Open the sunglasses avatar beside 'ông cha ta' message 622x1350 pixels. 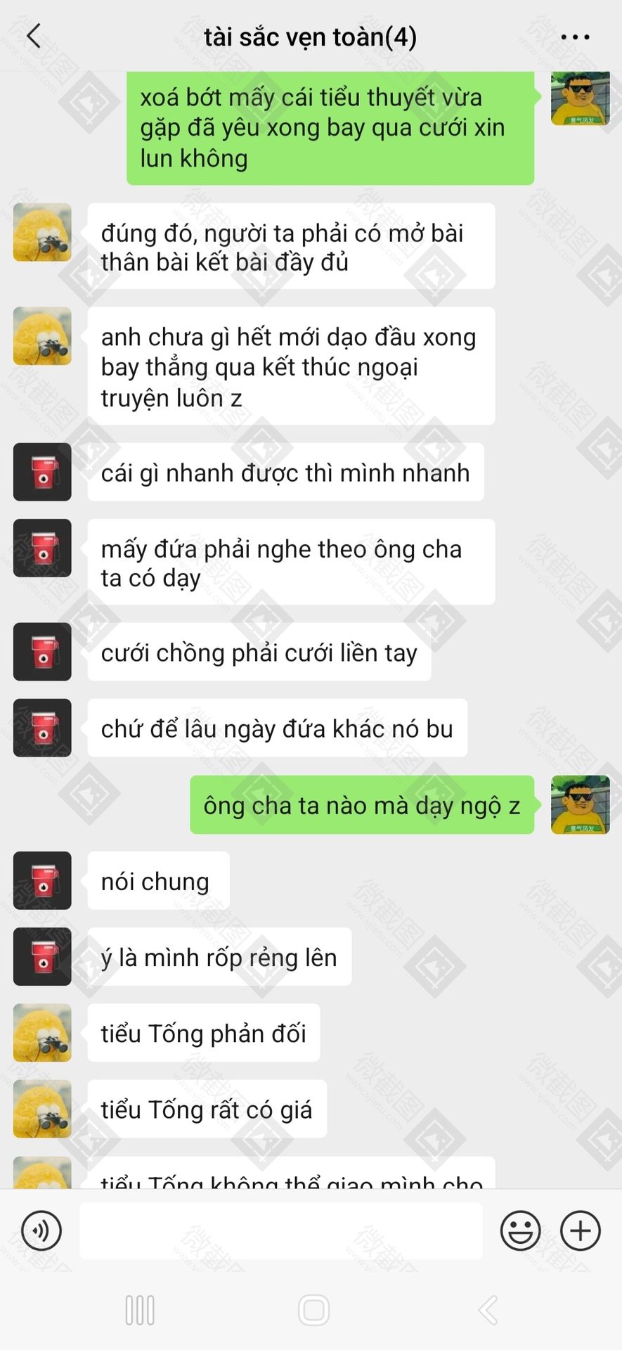[580, 804]
